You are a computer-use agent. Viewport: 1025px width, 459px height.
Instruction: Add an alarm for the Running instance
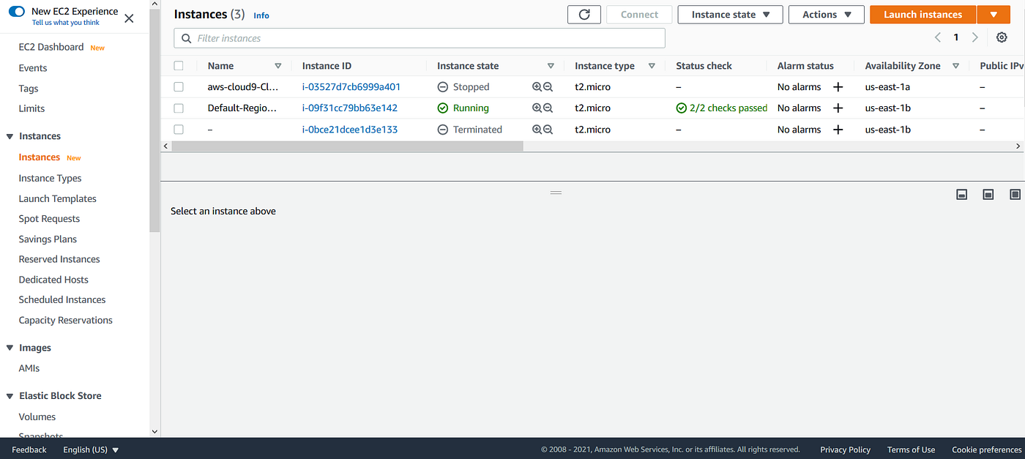[839, 108]
